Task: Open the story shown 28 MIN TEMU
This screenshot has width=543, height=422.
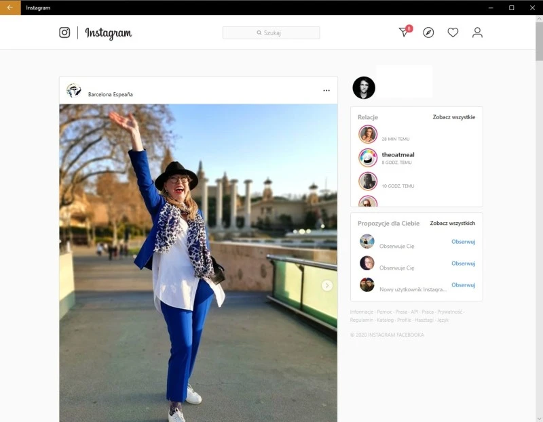Action: [x=367, y=133]
